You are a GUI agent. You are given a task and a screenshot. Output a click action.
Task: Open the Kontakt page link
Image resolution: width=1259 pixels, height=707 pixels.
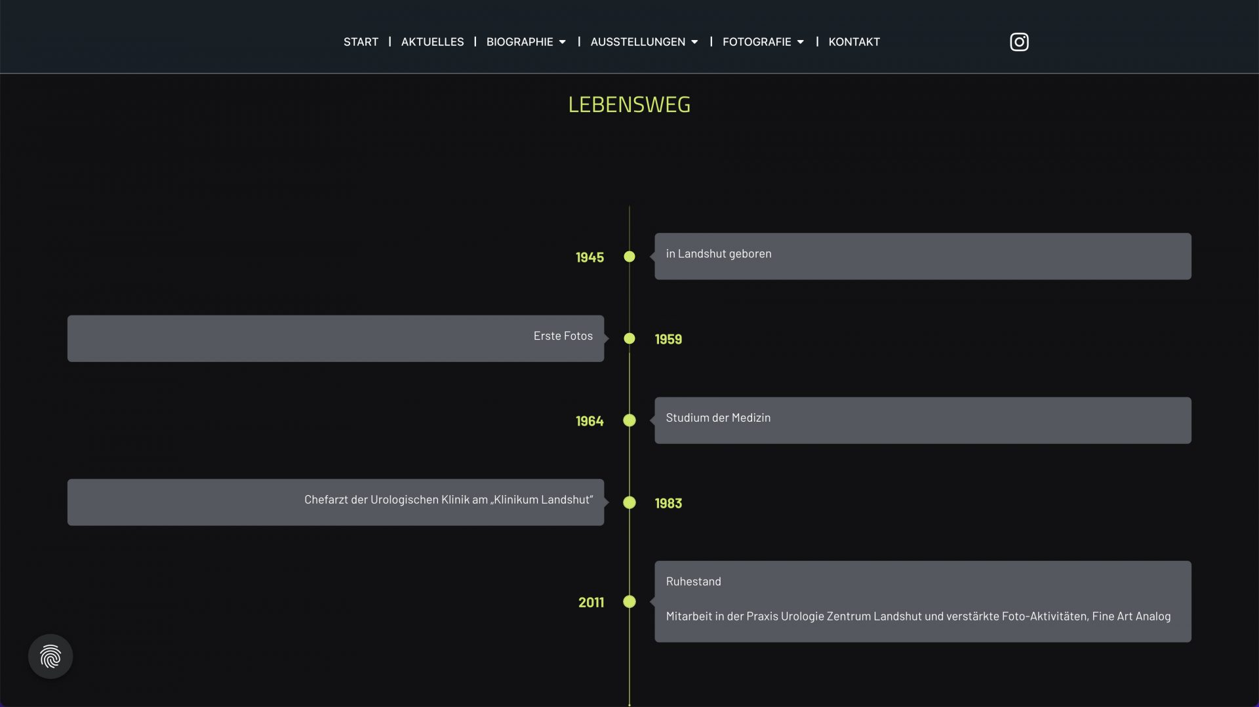click(854, 42)
